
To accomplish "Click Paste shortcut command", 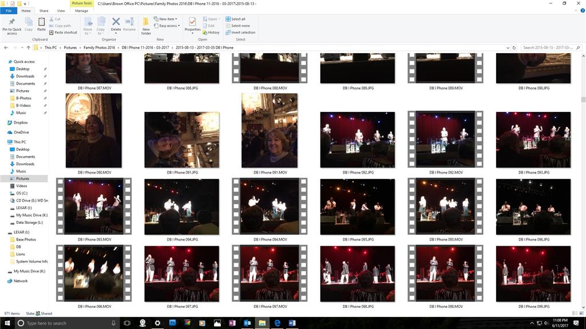I will pos(63,33).
